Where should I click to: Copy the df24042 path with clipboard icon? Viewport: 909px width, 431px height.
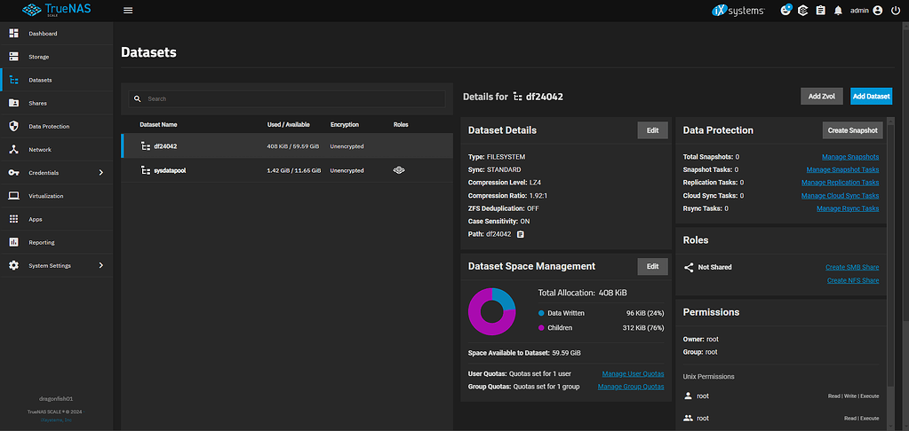[521, 234]
